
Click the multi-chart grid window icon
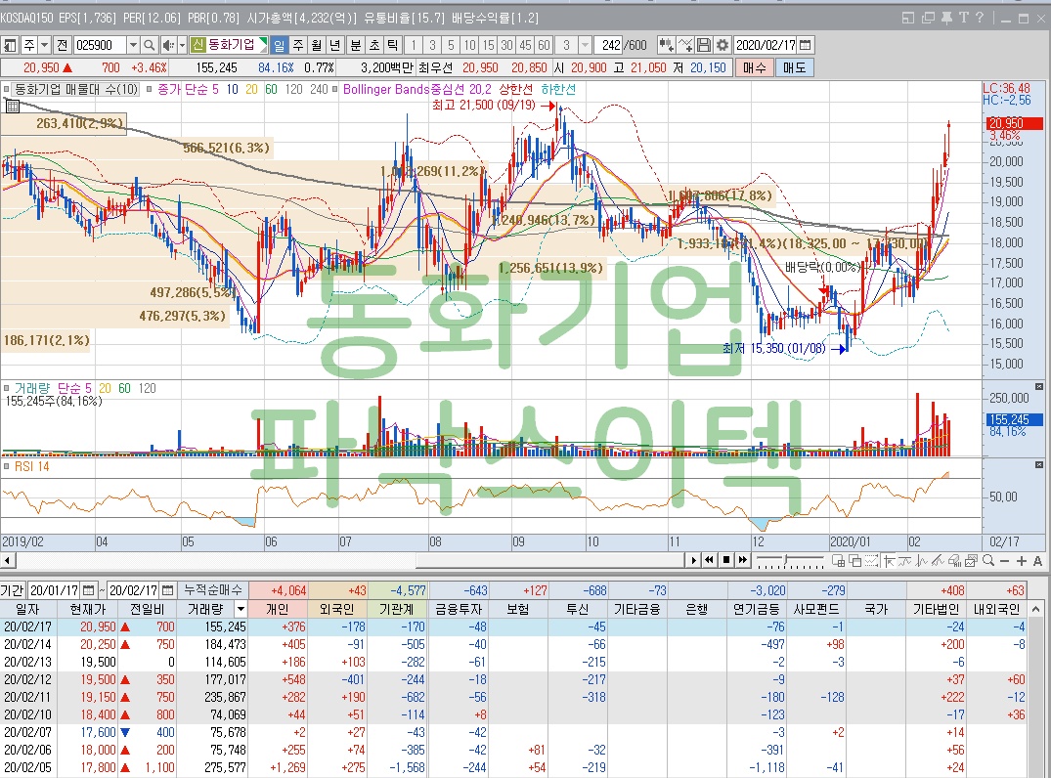click(x=838, y=561)
